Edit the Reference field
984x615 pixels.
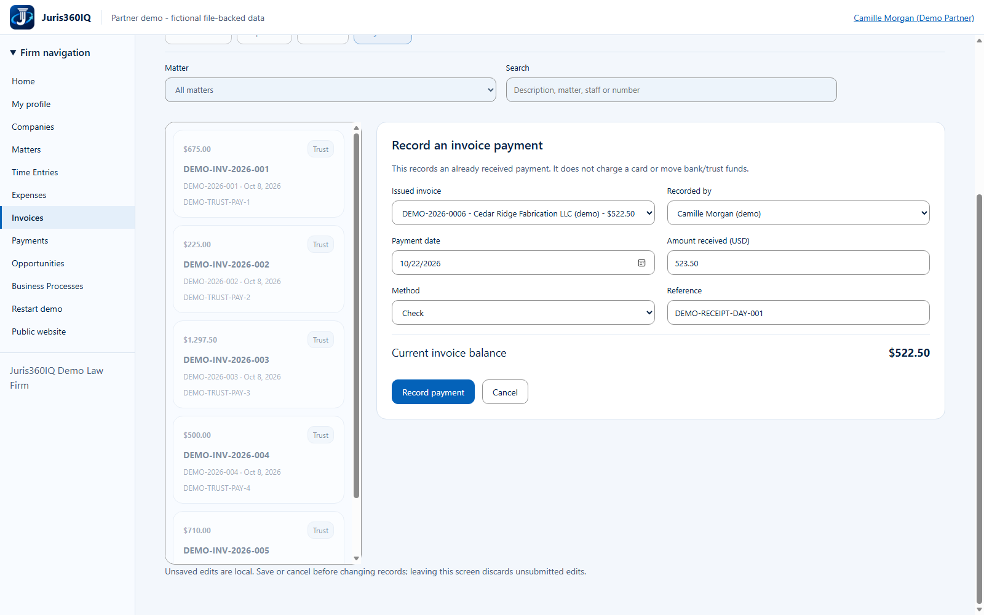798,313
